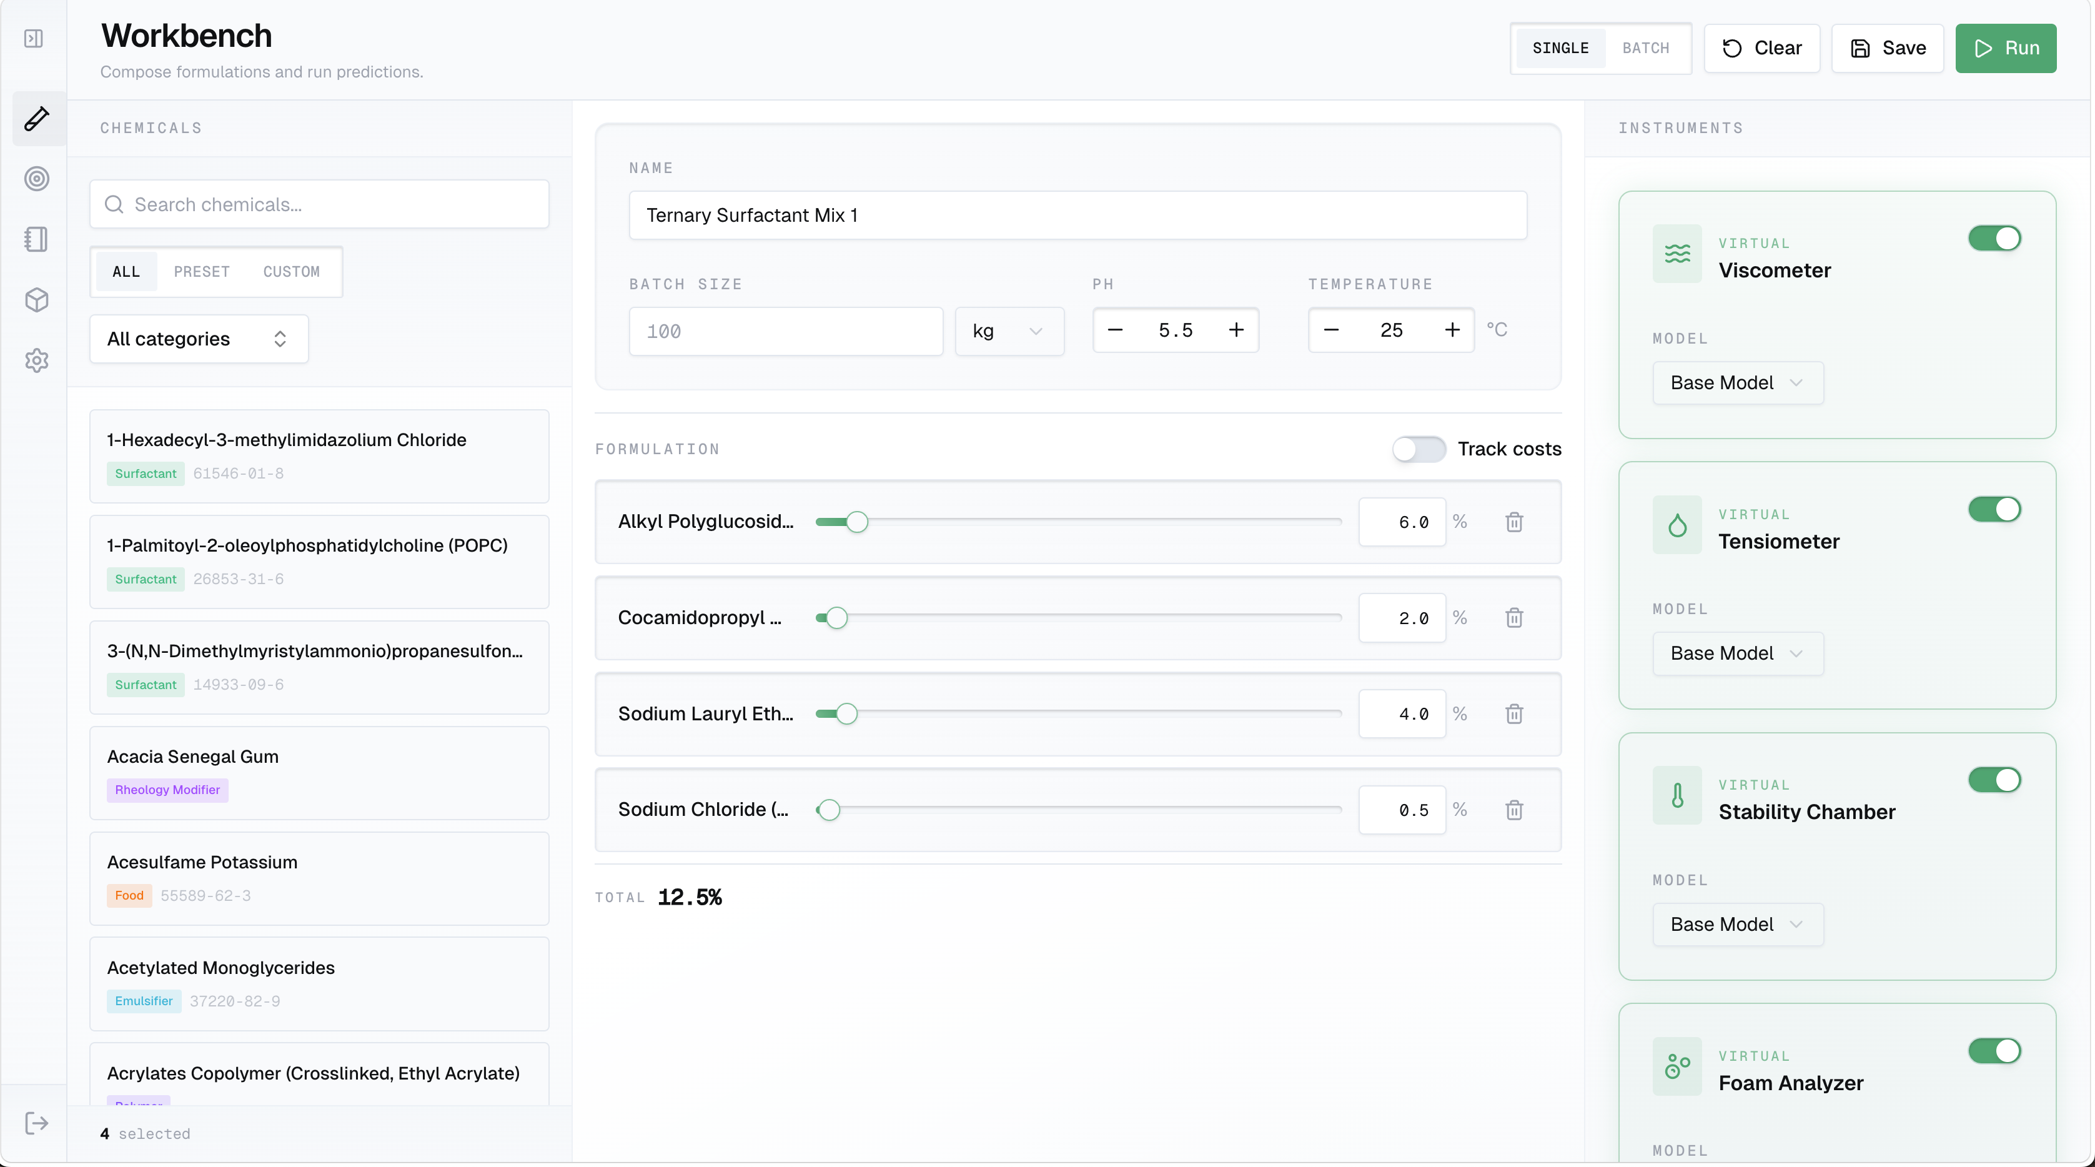Edit Cocamidopropyl 2.0 percent field
Viewport: 2095px width, 1167px height.
(x=1402, y=618)
